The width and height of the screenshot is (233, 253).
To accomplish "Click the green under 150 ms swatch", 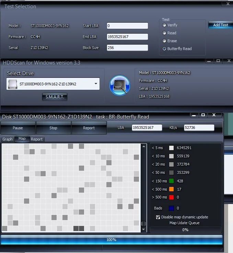I will click(x=171, y=181).
